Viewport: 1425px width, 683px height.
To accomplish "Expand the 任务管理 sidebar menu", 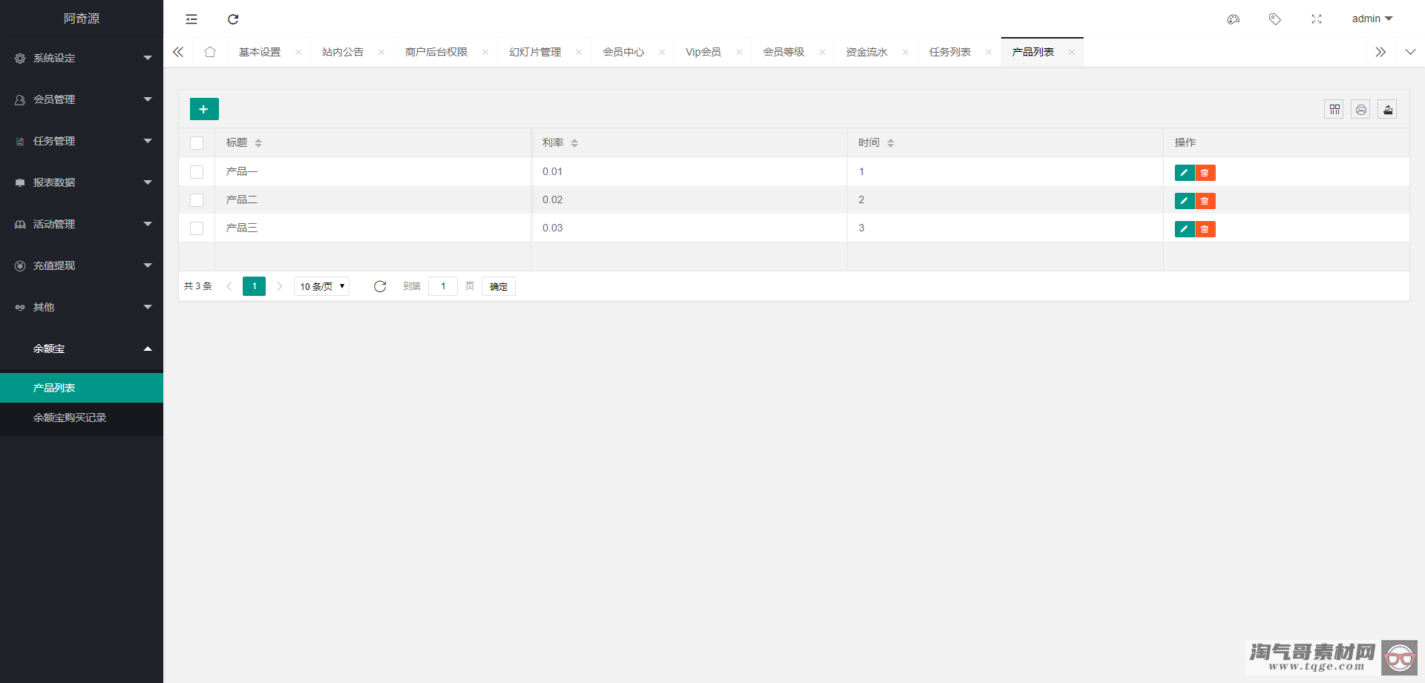I will [82, 141].
